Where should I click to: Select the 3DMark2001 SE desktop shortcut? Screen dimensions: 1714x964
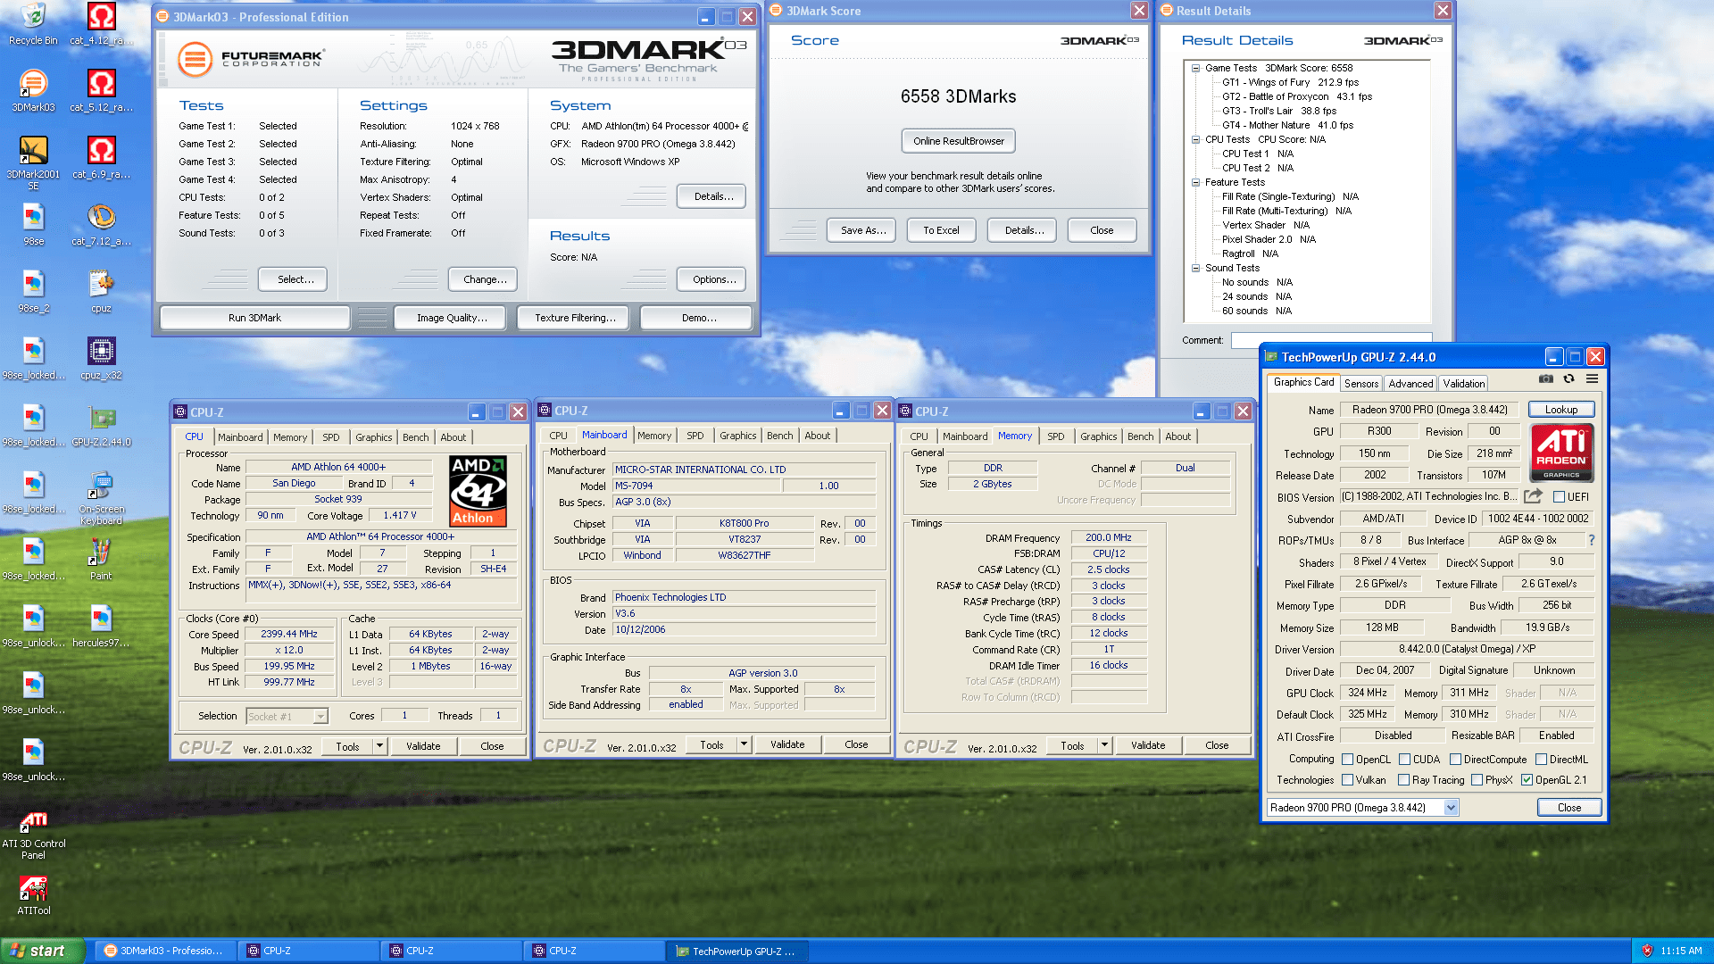pos(33,162)
